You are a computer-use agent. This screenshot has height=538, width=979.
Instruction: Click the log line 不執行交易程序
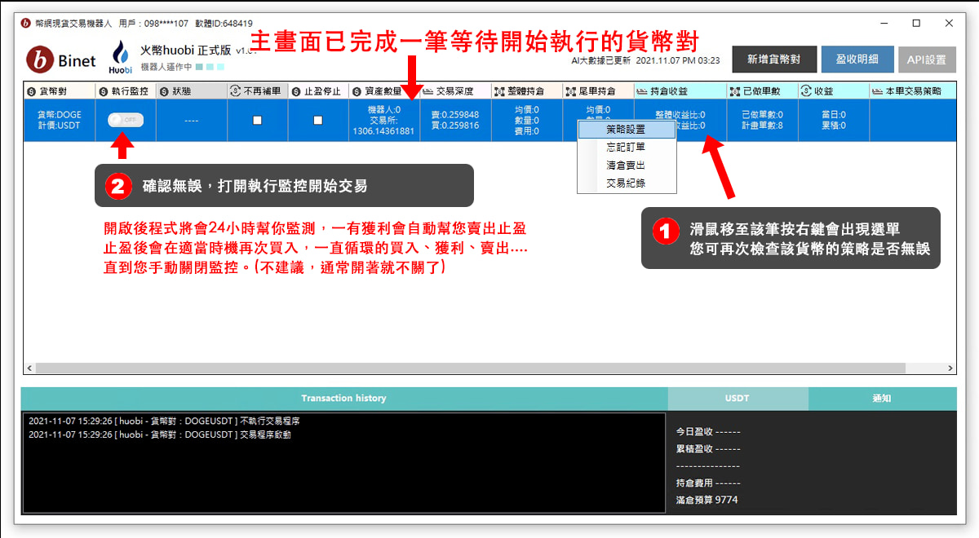click(164, 421)
